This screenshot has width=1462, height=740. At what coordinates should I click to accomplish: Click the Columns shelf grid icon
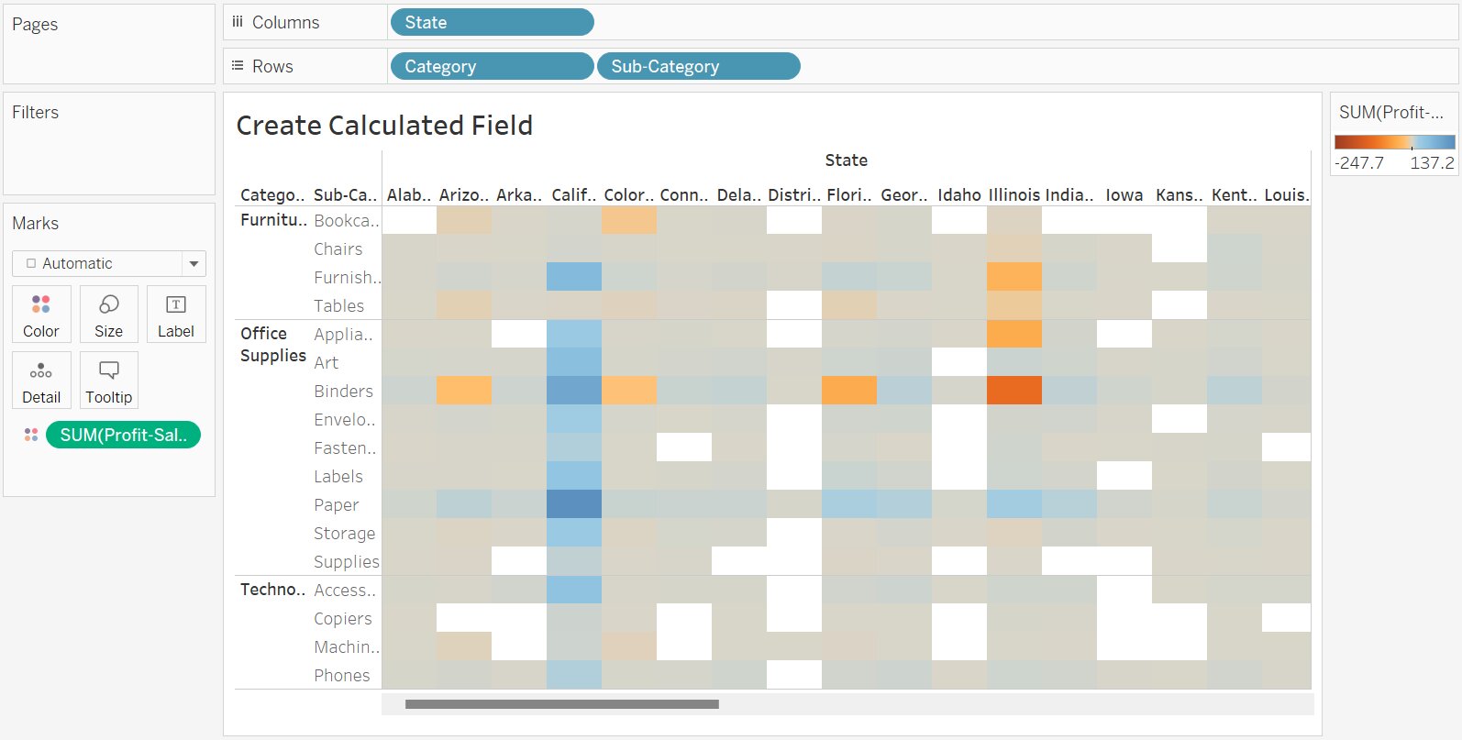coord(237,21)
